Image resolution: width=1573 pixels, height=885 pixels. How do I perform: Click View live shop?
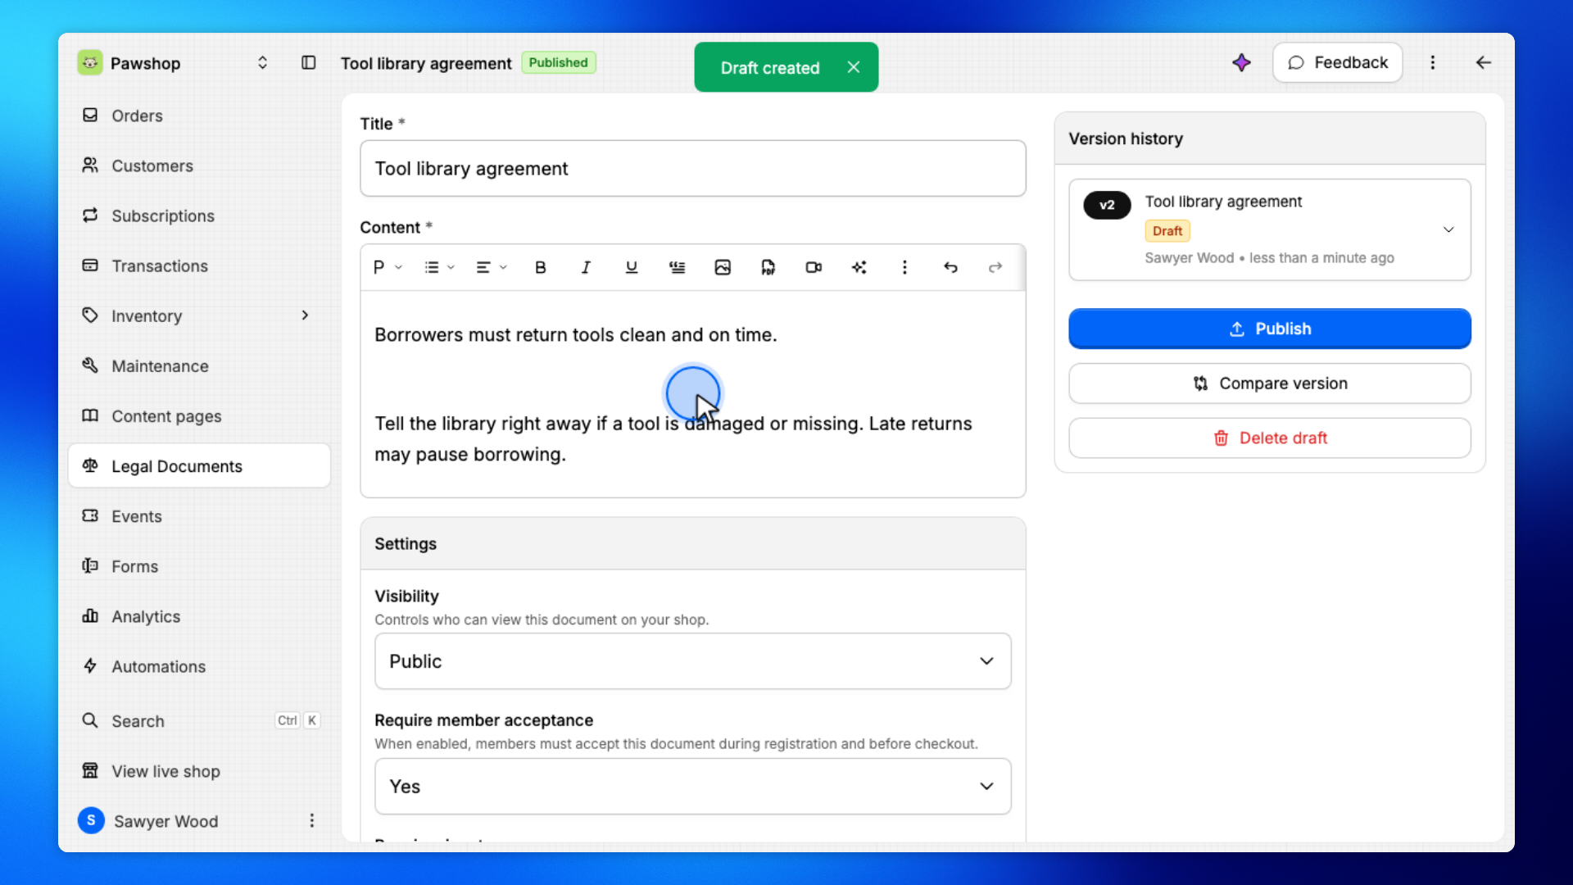pyautogui.click(x=199, y=771)
